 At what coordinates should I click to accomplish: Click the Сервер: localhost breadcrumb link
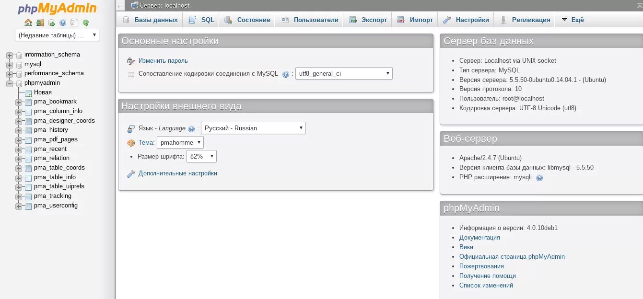(164, 6)
